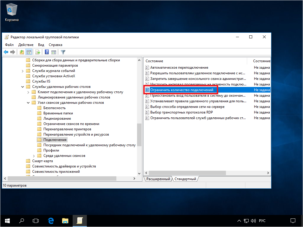
Task: Click the Filter funnel icon in the toolbar
Action: click(x=63, y=52)
